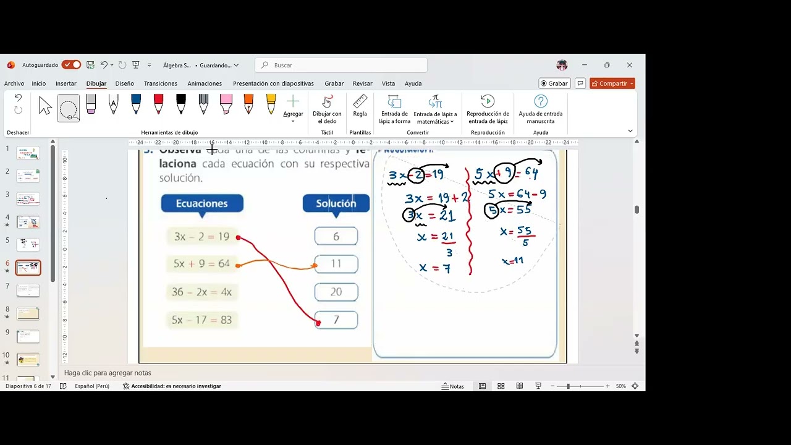The width and height of the screenshot is (791, 445).
Task: Select the pink highlighter
Action: tap(226, 104)
